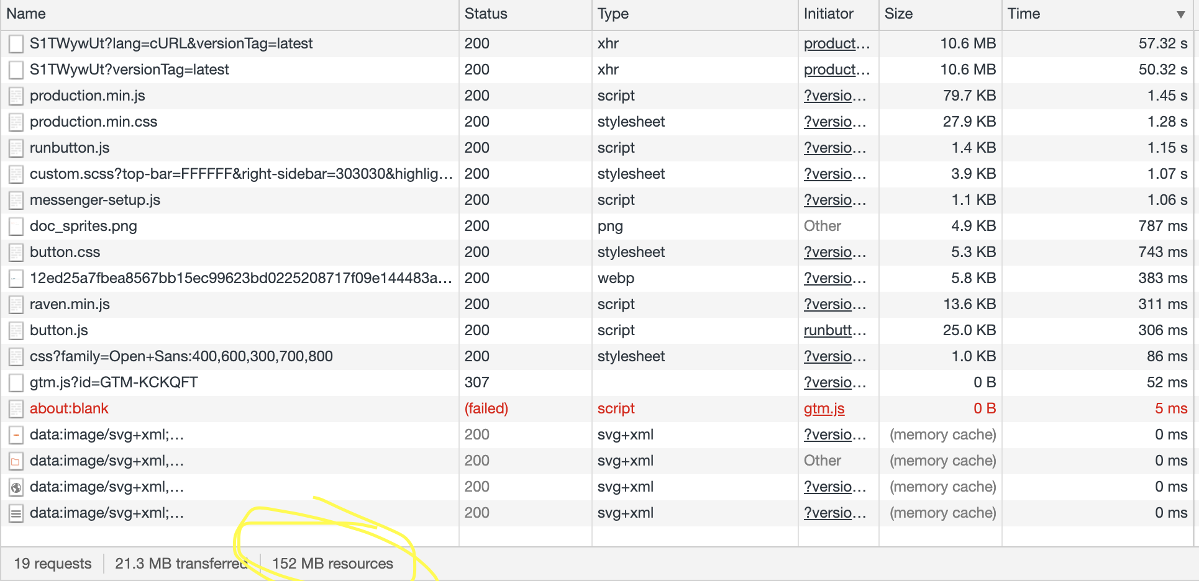
Task: Click the png file icon beside doc_sprites.png
Action: point(16,226)
